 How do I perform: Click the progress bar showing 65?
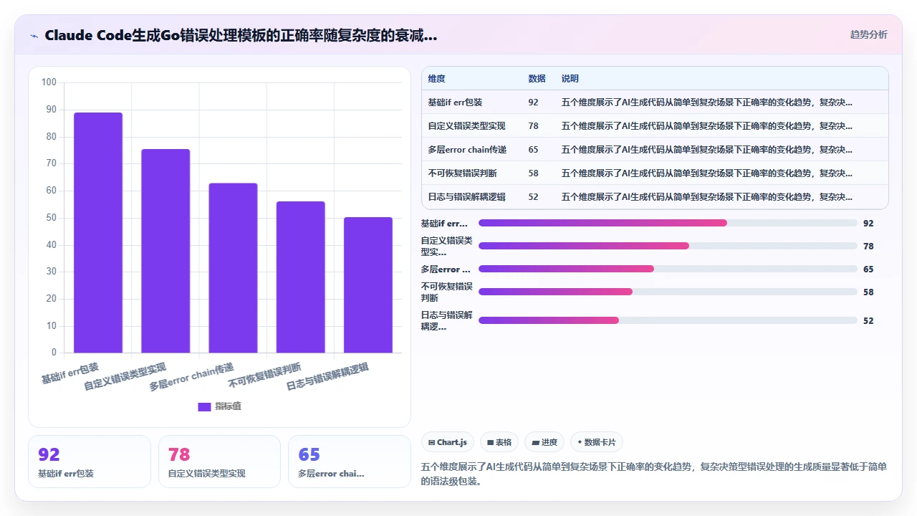coord(668,269)
